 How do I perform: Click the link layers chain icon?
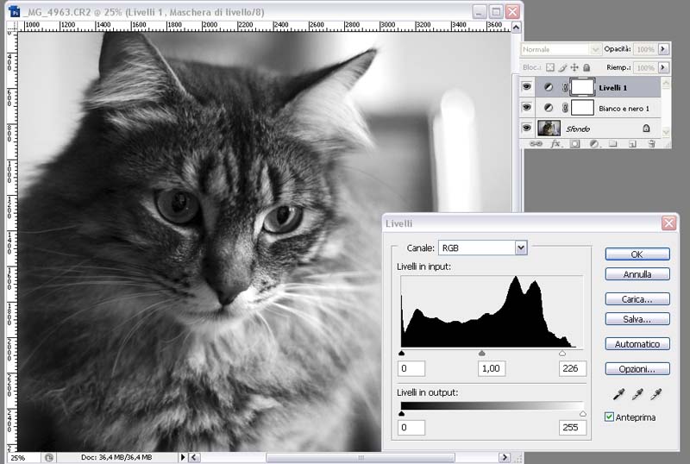(536, 144)
